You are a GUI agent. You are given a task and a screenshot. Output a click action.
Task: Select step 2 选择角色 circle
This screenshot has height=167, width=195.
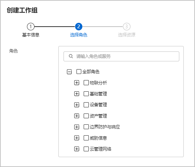79,27
